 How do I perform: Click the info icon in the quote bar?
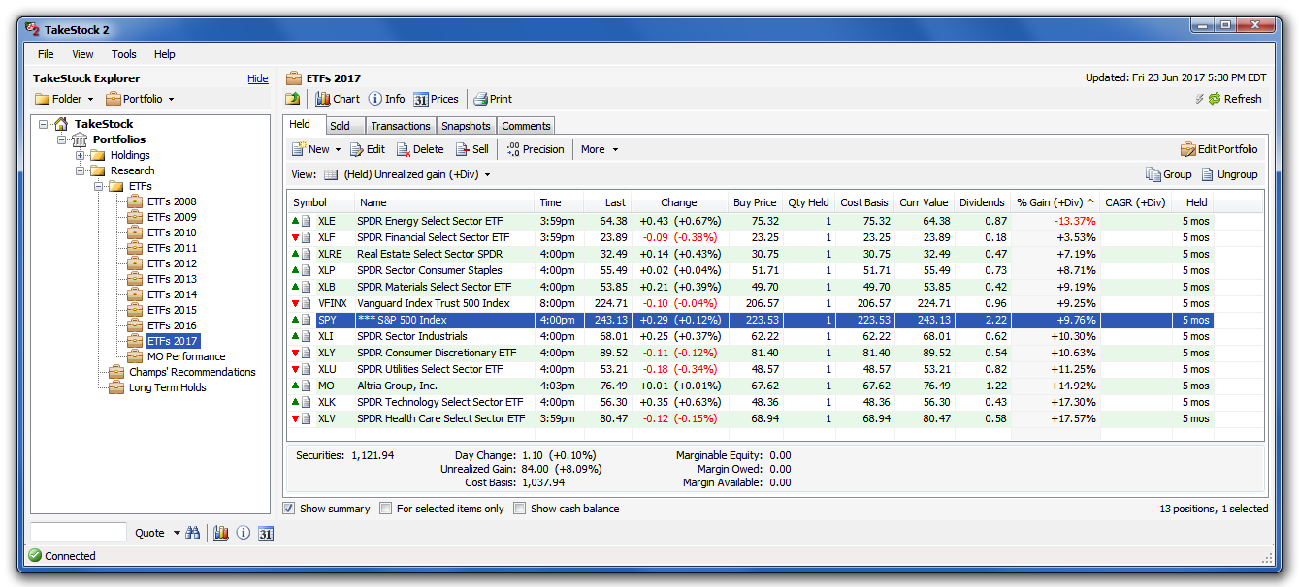pos(244,533)
